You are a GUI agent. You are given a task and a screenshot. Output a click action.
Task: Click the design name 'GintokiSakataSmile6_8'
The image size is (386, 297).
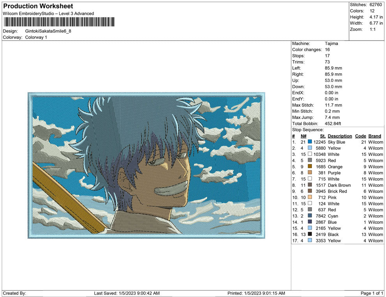coord(48,31)
